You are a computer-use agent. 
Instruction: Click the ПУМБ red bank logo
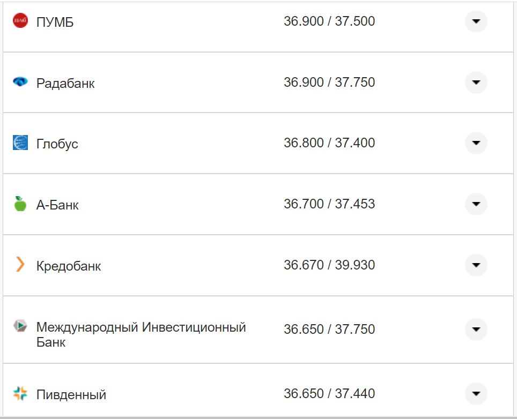[x=20, y=21]
